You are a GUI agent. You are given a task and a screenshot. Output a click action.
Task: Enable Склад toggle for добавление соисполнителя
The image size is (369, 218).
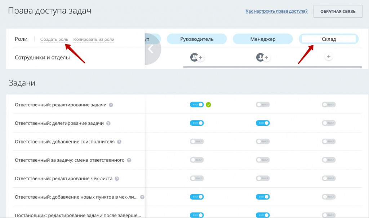(x=329, y=142)
